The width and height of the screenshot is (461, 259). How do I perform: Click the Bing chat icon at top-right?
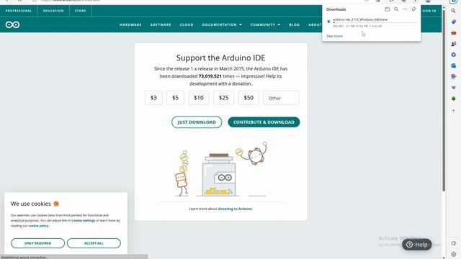[453, 1]
